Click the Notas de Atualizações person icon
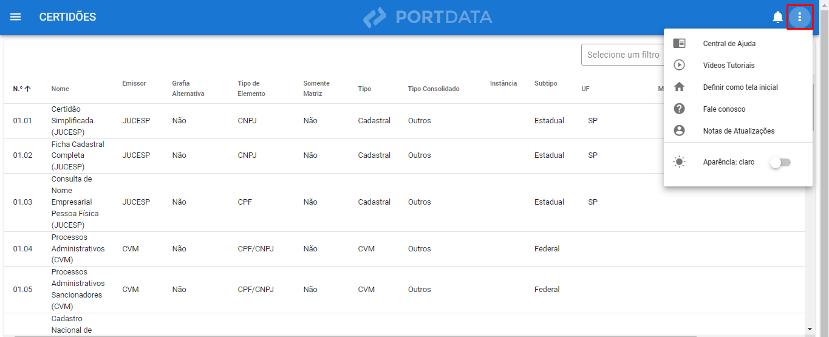The height and width of the screenshot is (337, 829). click(680, 131)
